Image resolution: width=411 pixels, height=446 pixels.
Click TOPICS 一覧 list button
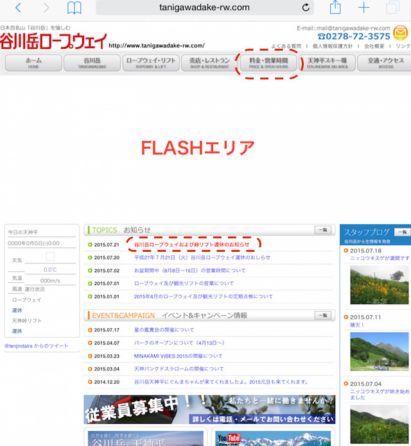pyautogui.click(x=324, y=229)
